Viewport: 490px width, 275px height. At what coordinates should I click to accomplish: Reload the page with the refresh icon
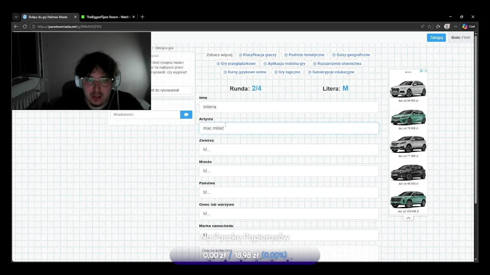tap(25, 26)
